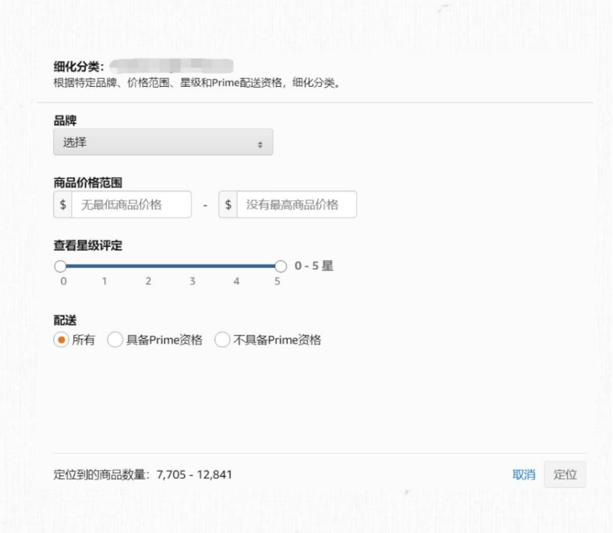The height and width of the screenshot is (533, 613).
Task: Click the 取消 link to cancel refinement
Action: click(524, 475)
